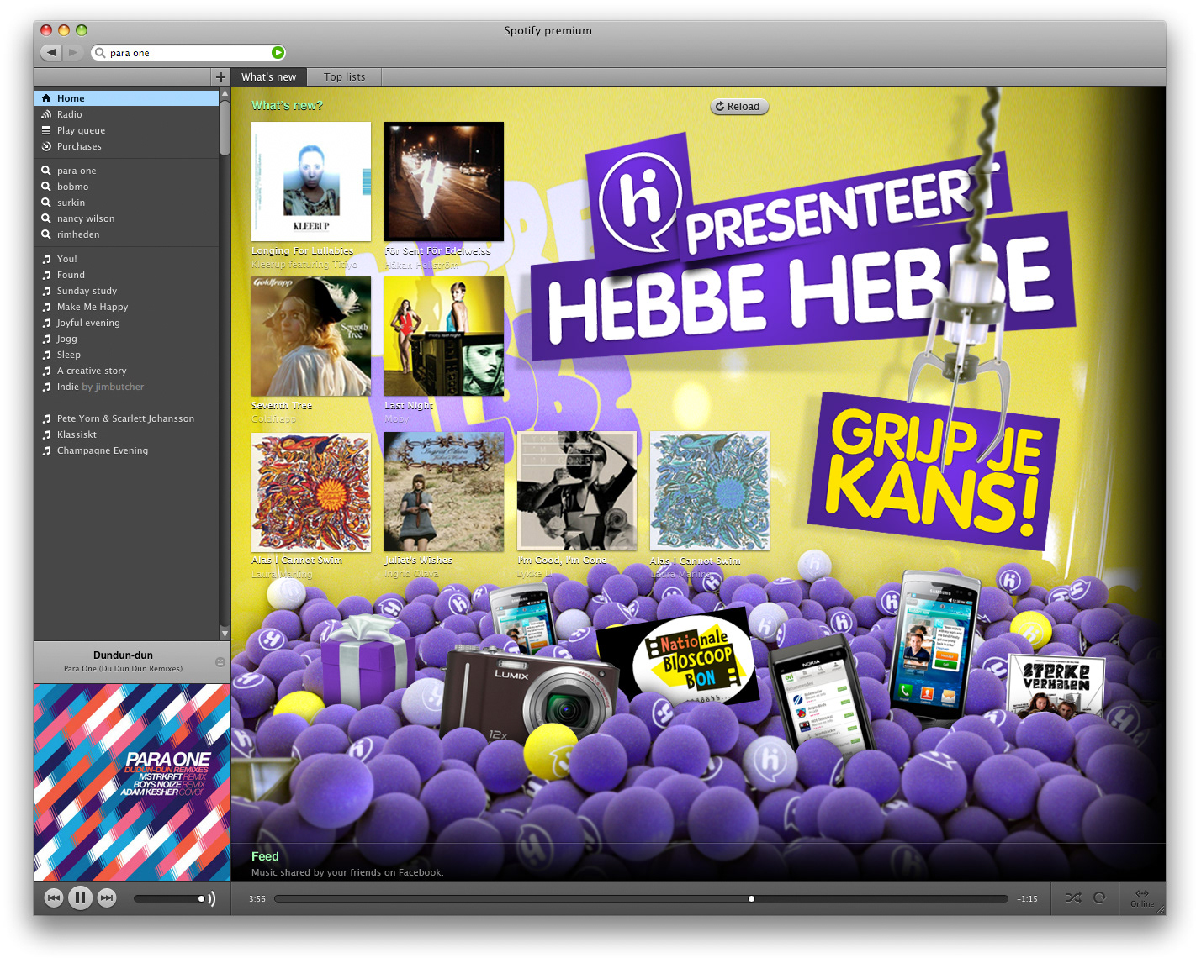Open blue 'Alas I Cannot Swim' cover
1196x958 pixels.
pos(710,492)
